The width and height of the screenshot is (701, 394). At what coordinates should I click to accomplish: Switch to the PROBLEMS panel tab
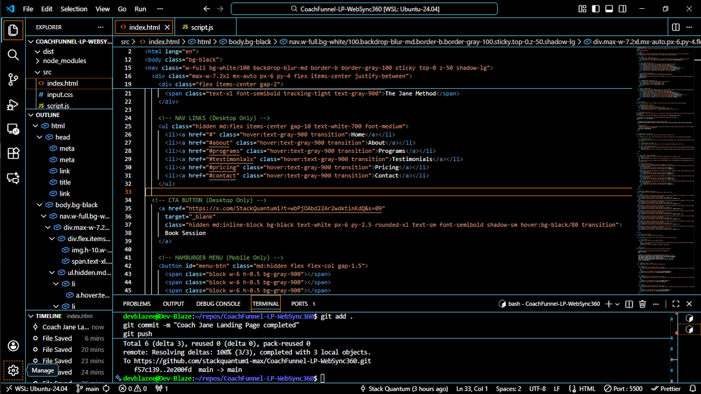(137, 304)
